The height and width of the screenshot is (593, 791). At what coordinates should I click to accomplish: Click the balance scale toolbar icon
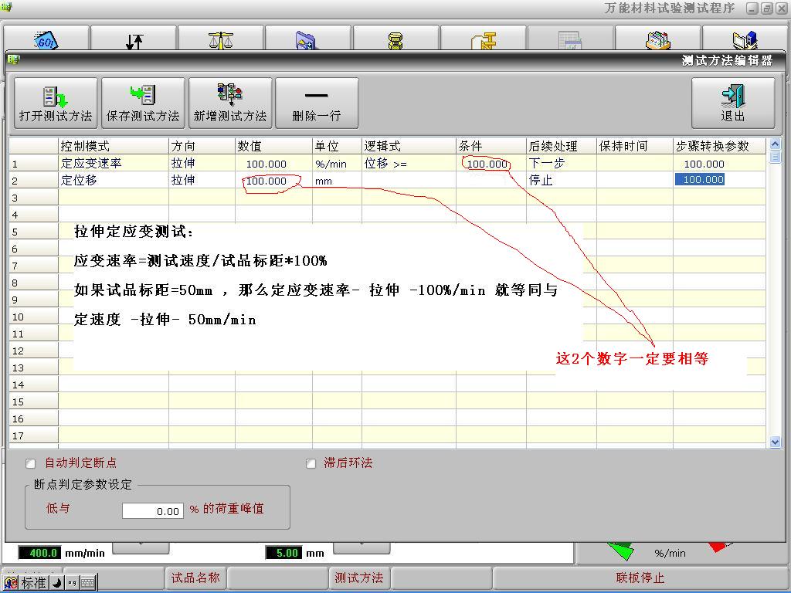click(221, 40)
